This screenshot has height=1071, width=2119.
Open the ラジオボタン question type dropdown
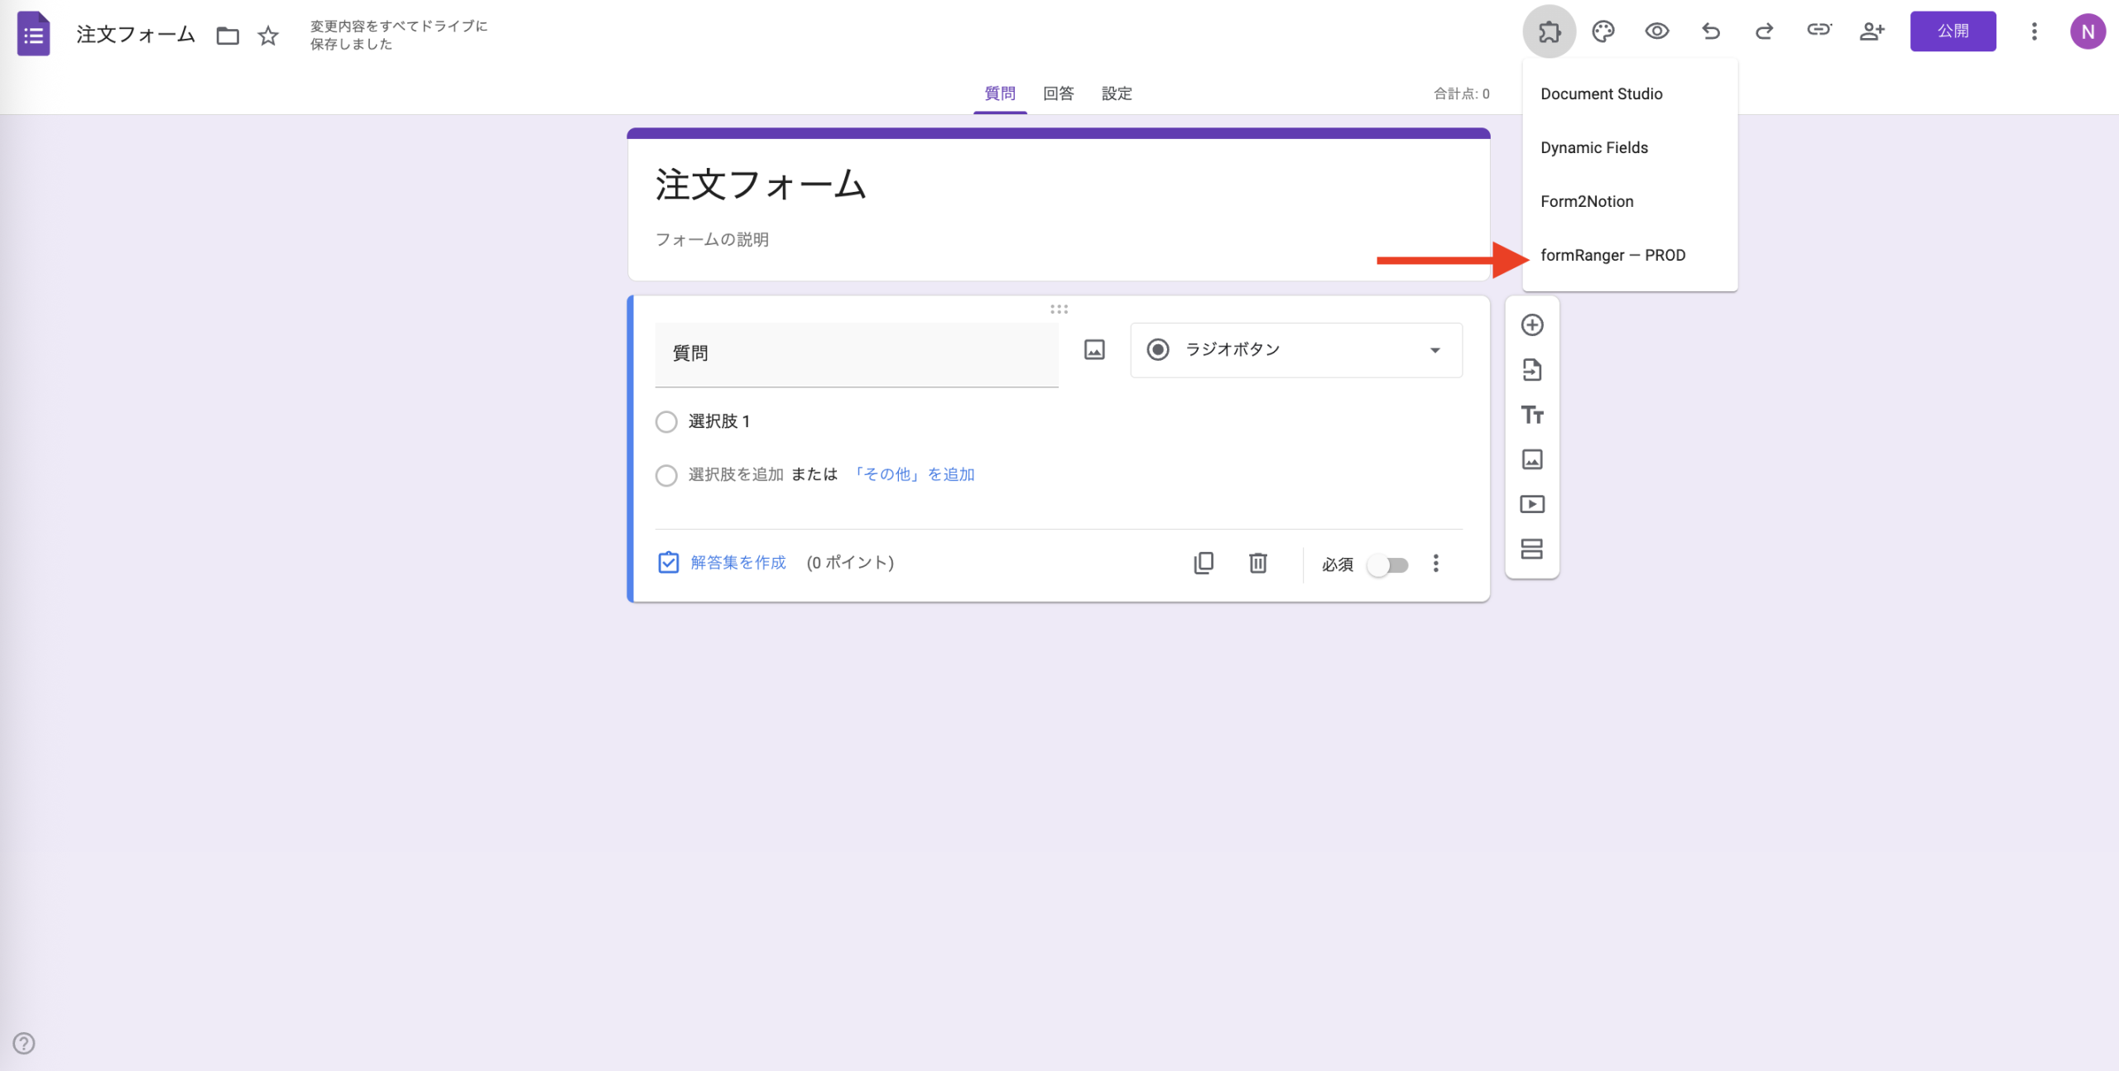pos(1295,350)
